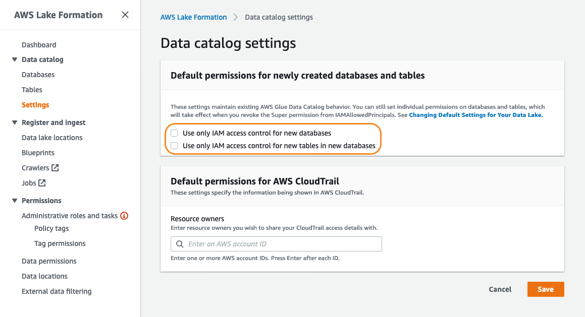Collapse the Permissions section
This screenshot has width=585, height=317.
point(15,201)
